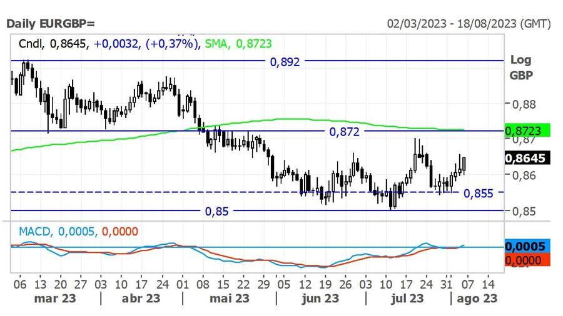The height and width of the screenshot is (316, 563).
Task: Click the Cndl legend label
Action: pyautogui.click(x=31, y=44)
